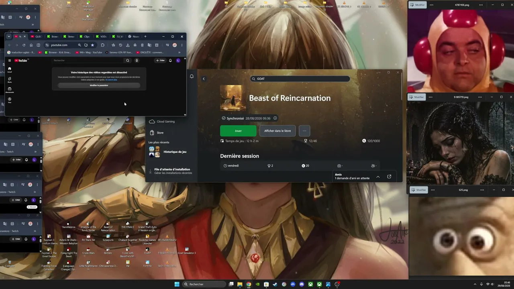Switch to the Clips browser tab
This screenshot has height=289, width=514.
point(85,37)
